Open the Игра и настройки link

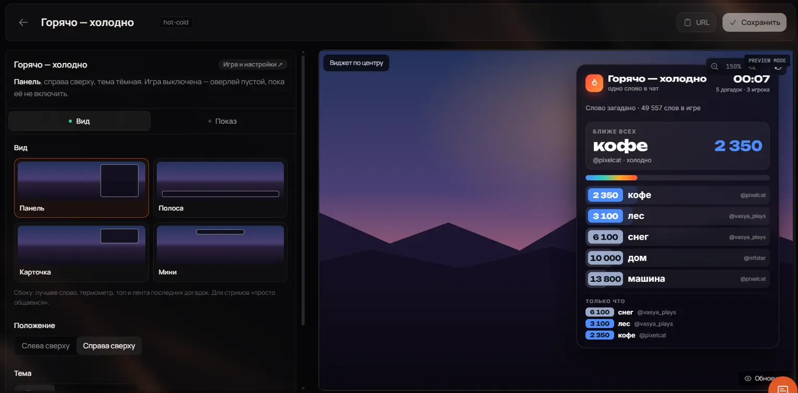tap(253, 64)
